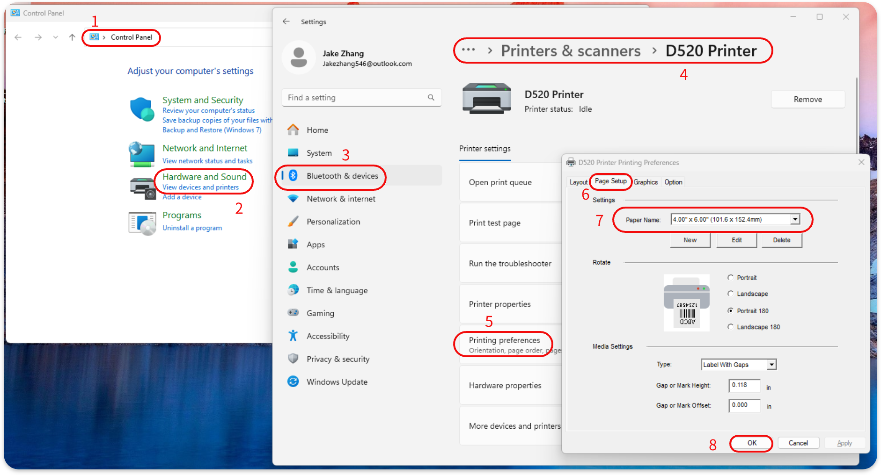This screenshot has height=475, width=881.
Task: Click the Edit paper button
Action: pos(736,240)
